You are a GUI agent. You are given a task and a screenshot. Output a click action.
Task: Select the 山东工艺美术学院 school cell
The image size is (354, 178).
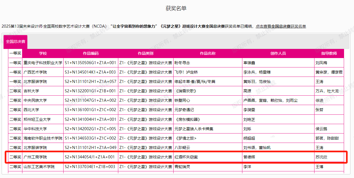click(x=39, y=167)
